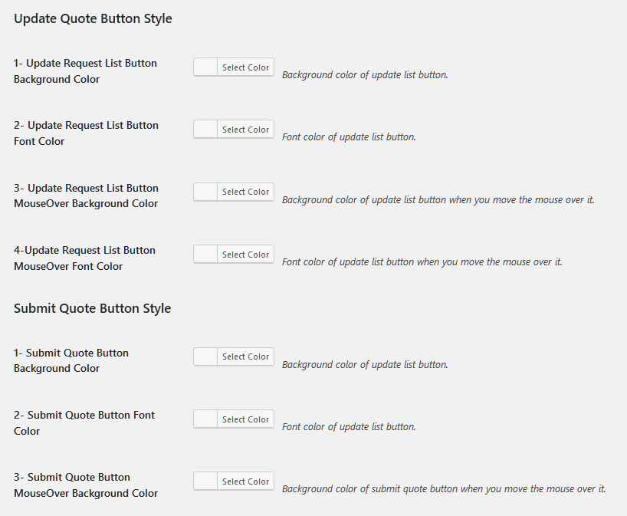Click the color swatch for Update Button Background Color
627x516 pixels.
pyautogui.click(x=205, y=67)
